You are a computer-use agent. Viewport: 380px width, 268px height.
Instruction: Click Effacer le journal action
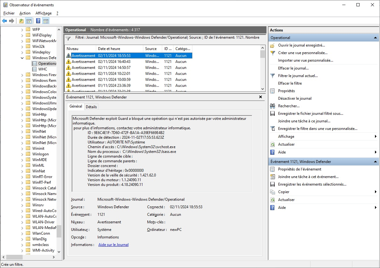point(293,68)
